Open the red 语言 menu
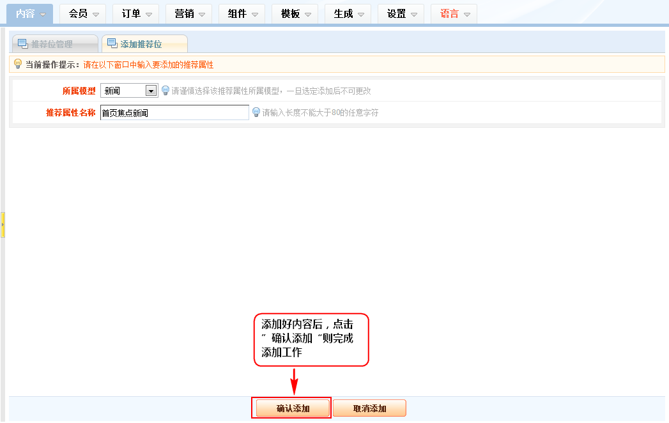The height and width of the screenshot is (423, 669). 454,13
